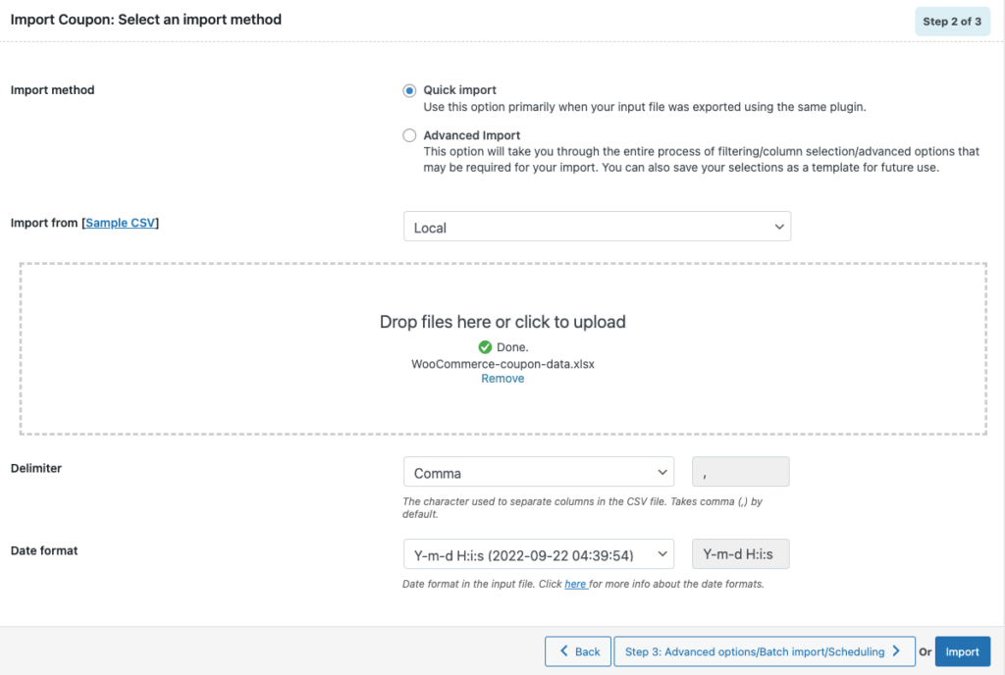Click the Import Coupon page heading
The width and height of the screenshot is (1005, 675).
(x=146, y=20)
